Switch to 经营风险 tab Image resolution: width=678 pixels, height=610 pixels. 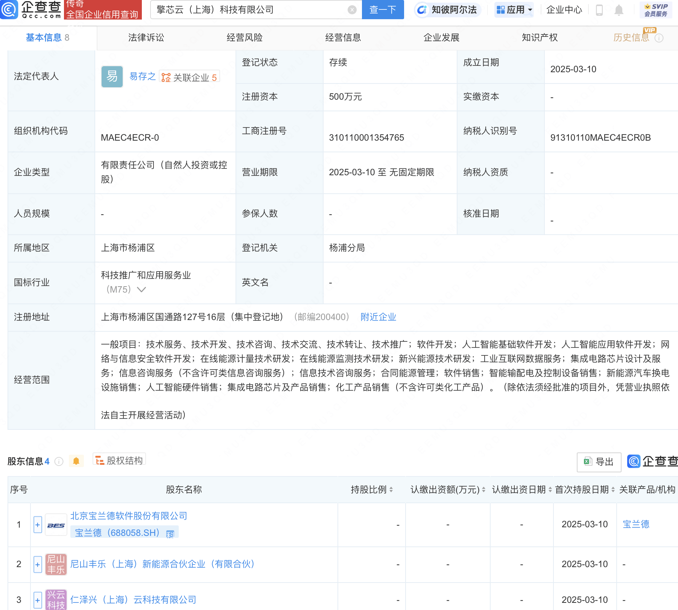coord(245,38)
